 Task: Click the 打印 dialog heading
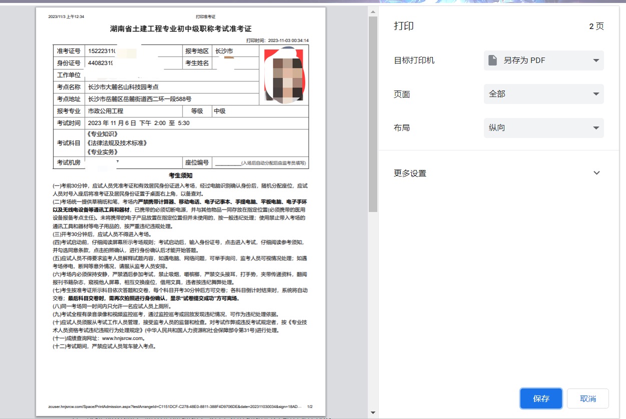[404, 26]
